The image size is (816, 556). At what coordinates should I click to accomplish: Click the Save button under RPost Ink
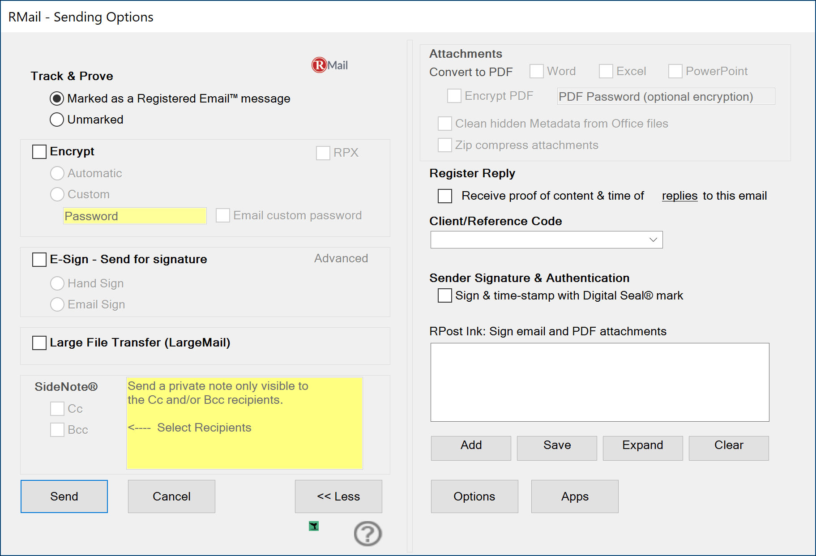click(x=557, y=448)
